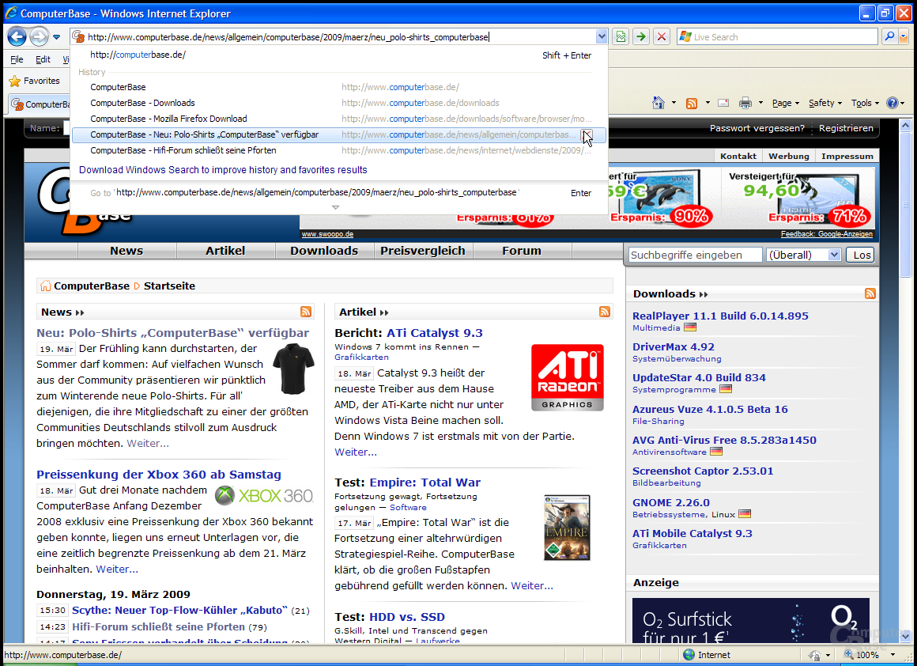Click the status bar security padlock icon
The height and width of the screenshot is (666, 917).
[815, 656]
